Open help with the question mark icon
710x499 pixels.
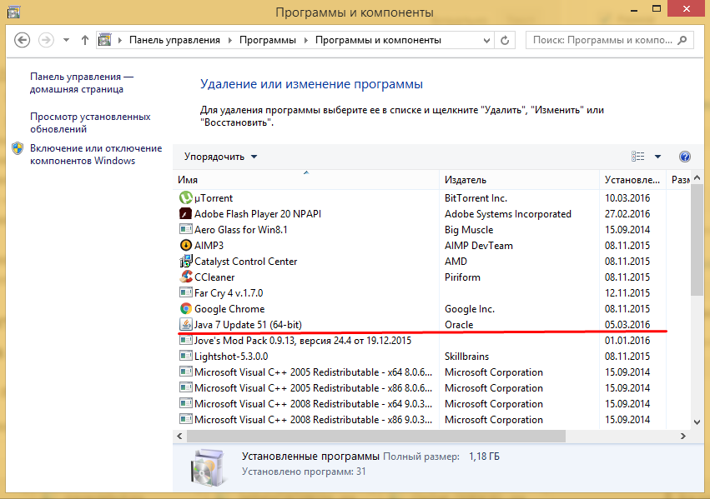tap(685, 157)
